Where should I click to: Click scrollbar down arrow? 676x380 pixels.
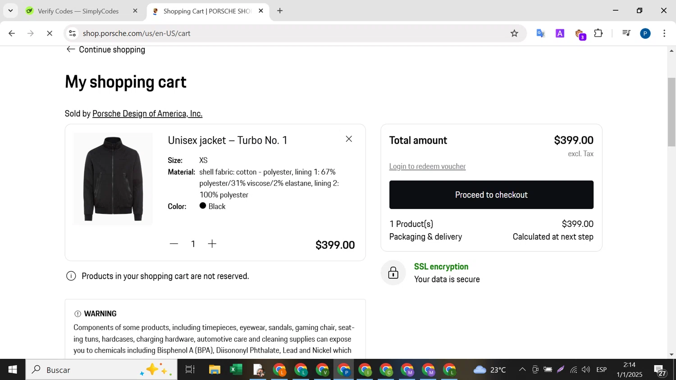(x=671, y=354)
